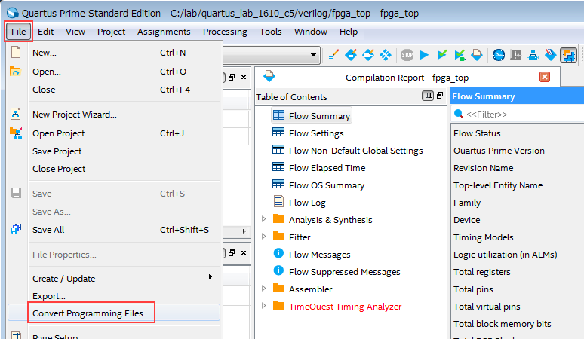Click the Start Analysis & Synthesis icon
This screenshot has width=584, height=339.
442,55
